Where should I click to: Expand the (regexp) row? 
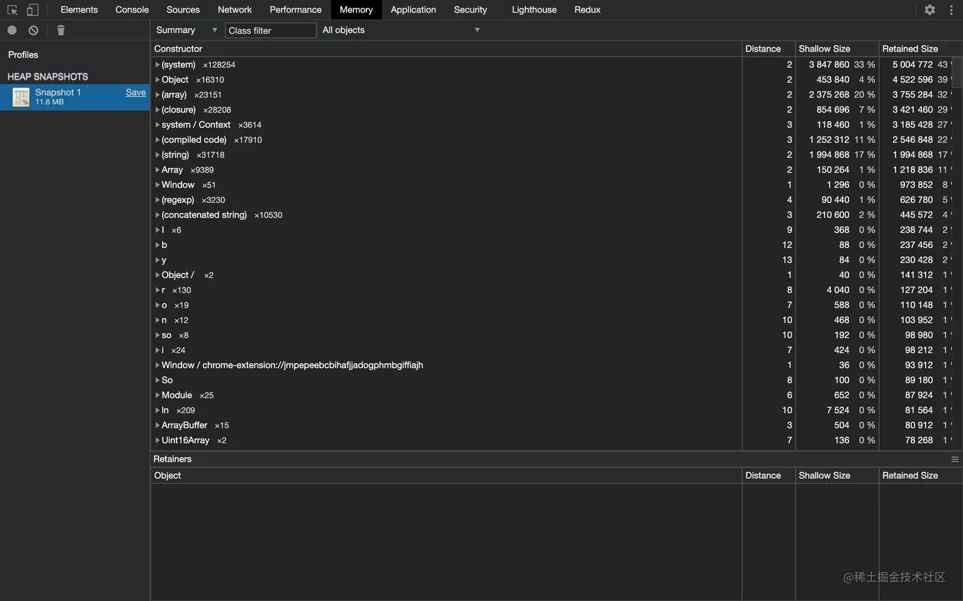157,200
